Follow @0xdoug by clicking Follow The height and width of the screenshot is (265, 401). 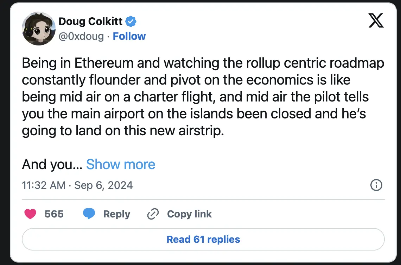point(129,36)
